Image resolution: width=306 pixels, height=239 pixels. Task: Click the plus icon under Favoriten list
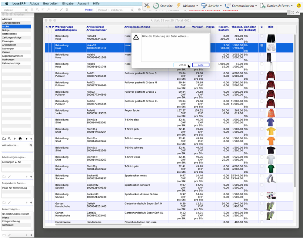15,139
